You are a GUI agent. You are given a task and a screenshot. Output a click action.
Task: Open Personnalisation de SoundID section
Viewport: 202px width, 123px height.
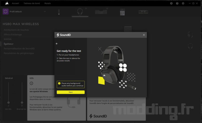coord(19,48)
